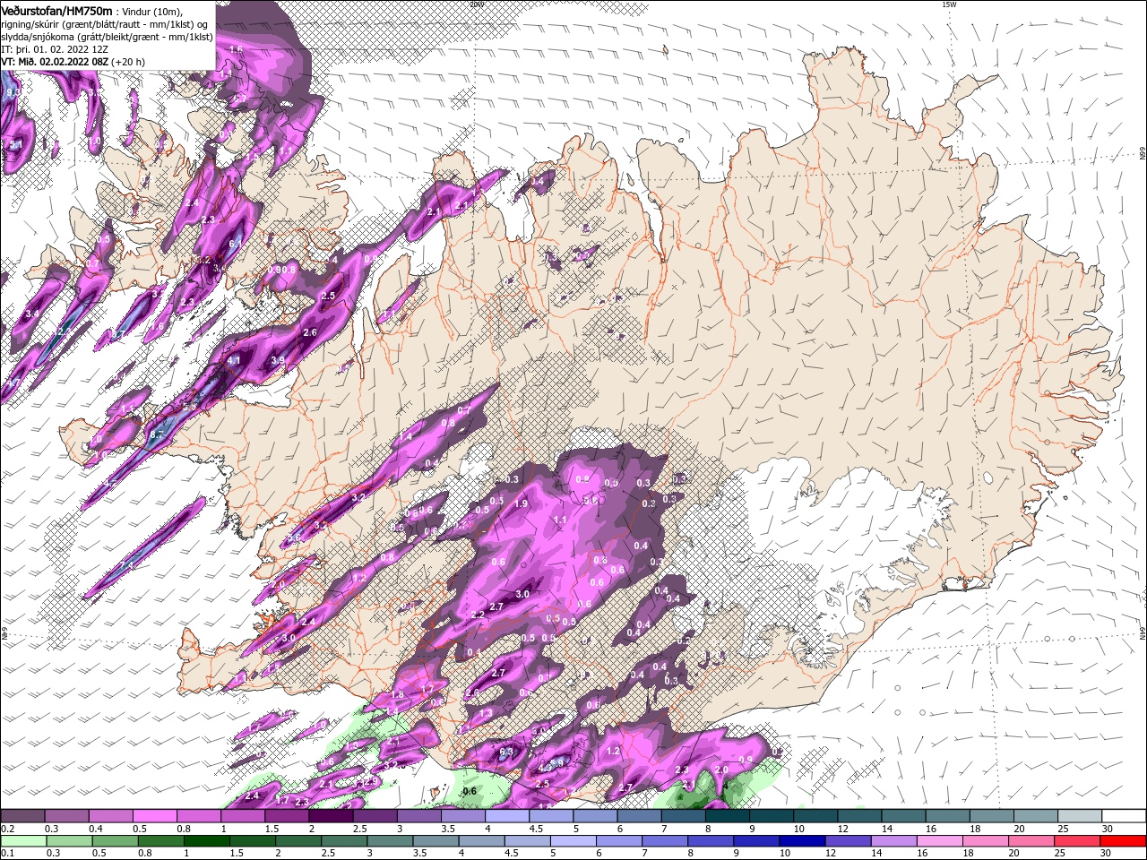Click the 4.1 precipitation value on the map
1147x860 pixels.
point(235,360)
